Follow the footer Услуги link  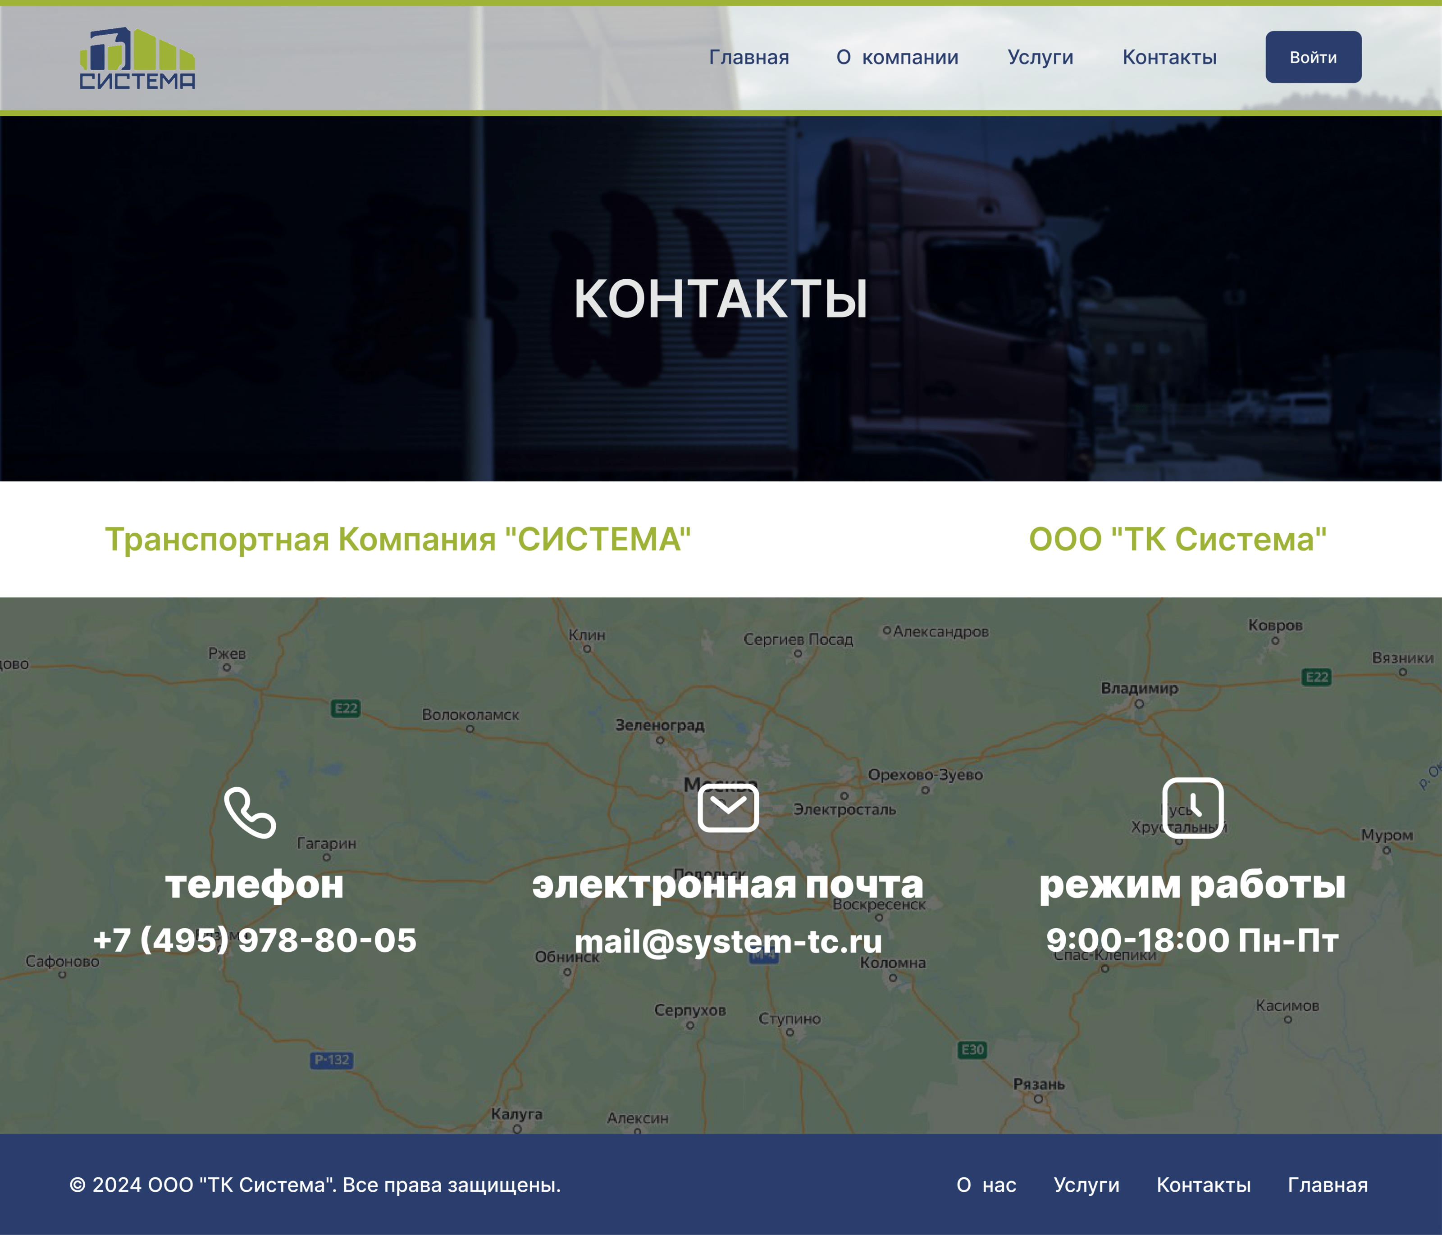(x=1086, y=1185)
